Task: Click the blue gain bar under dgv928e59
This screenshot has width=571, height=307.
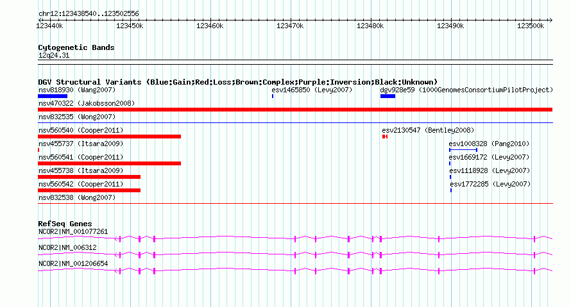Action: pyautogui.click(x=388, y=96)
